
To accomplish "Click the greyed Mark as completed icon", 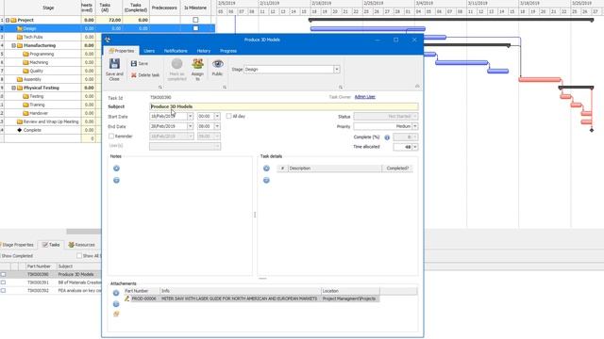I will click(x=176, y=64).
